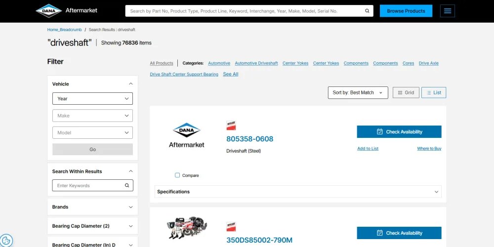Click the Showing 76836 items text

[126, 43]
